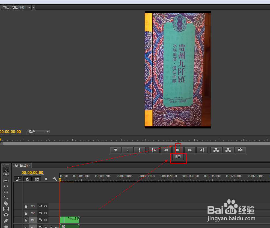Open timeline display settings wrench

[55, 179]
